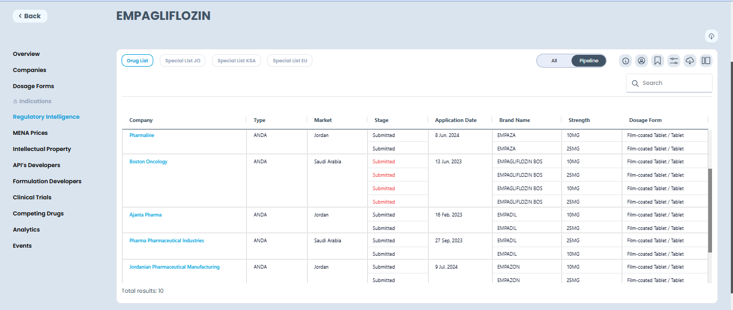Click the Stage column header

pyautogui.click(x=381, y=120)
